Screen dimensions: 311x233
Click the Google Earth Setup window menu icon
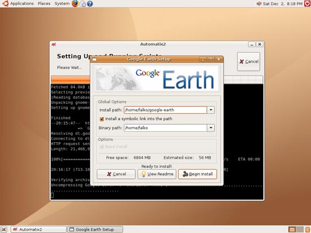(94, 59)
